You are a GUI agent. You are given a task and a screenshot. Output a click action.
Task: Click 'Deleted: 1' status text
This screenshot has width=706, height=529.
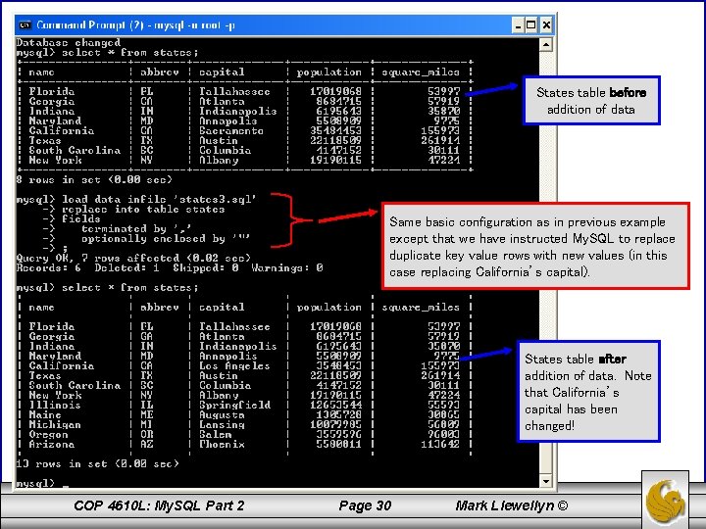[126, 268]
